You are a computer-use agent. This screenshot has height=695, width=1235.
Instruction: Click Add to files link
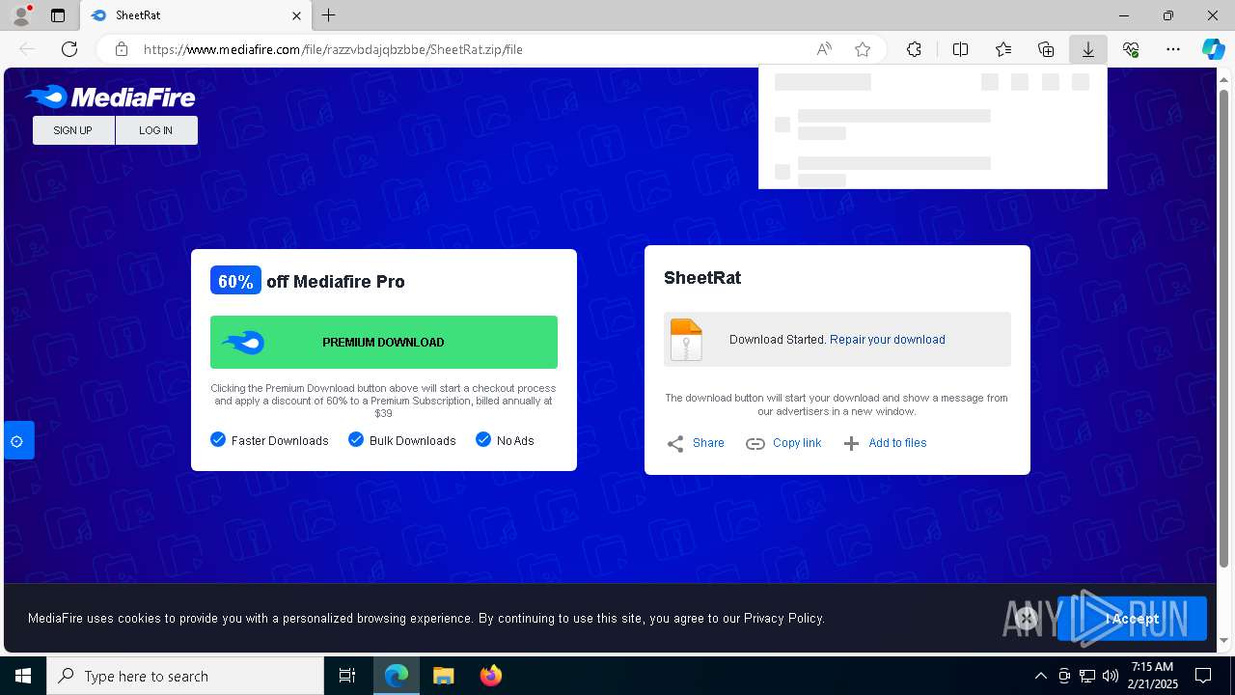885,443
